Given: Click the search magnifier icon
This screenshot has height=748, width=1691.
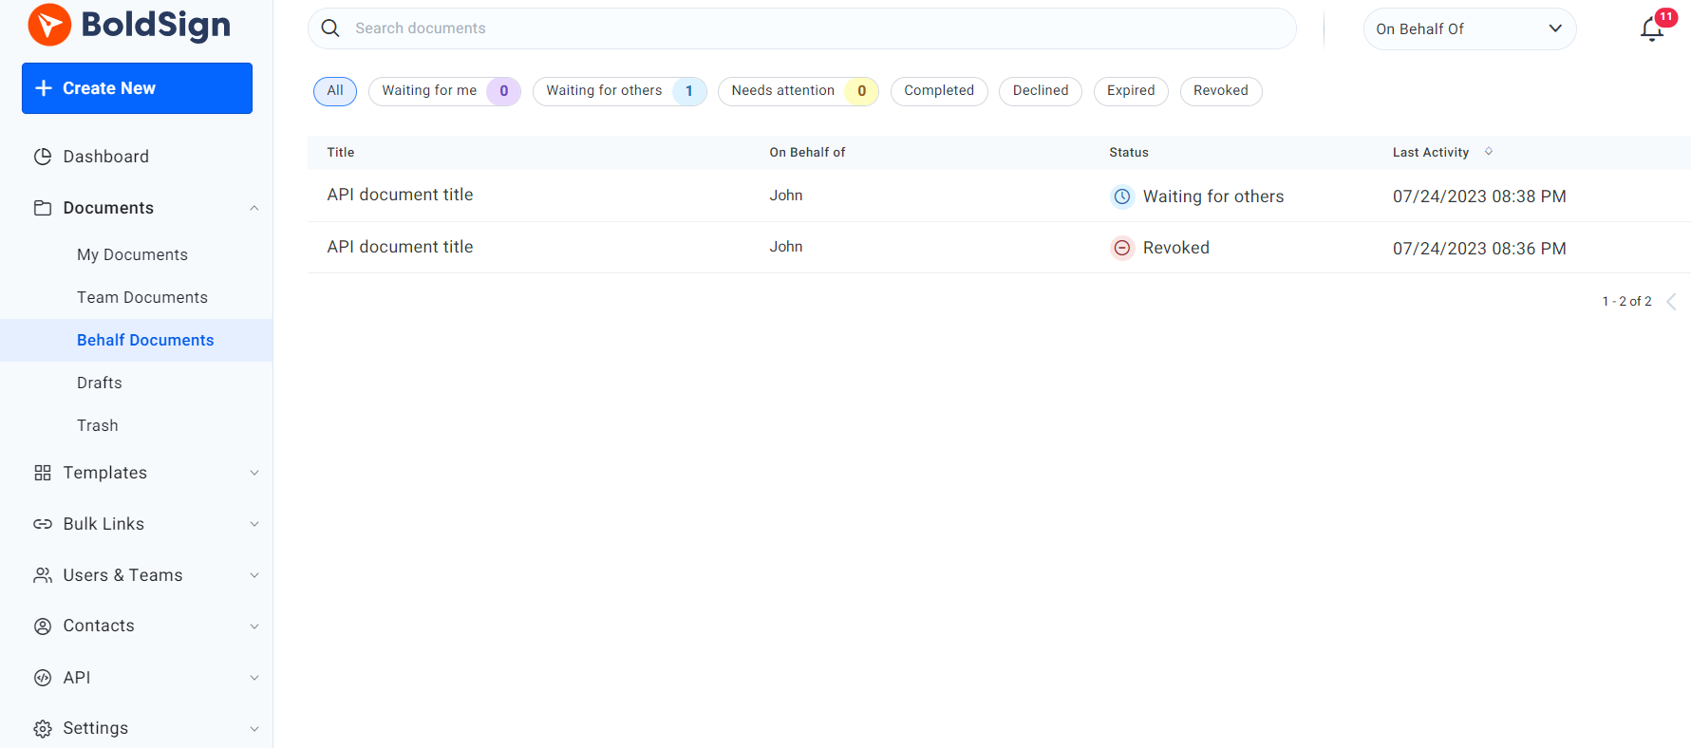Looking at the screenshot, I should (330, 28).
